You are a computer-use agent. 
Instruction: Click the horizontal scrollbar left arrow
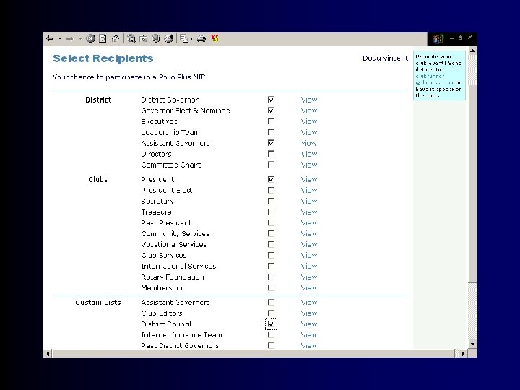point(48,353)
